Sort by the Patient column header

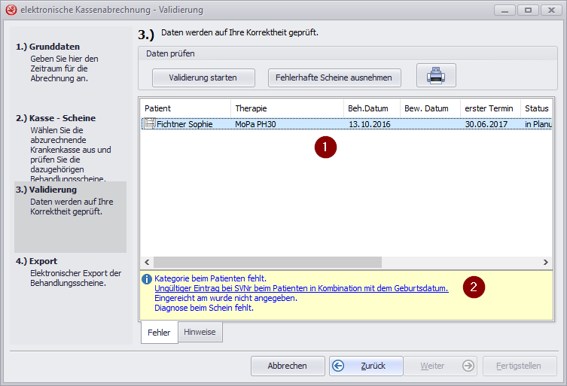point(184,108)
